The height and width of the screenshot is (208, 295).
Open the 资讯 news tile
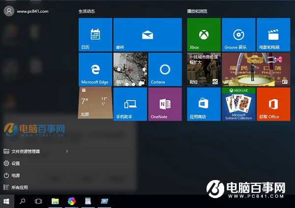click(x=256, y=70)
